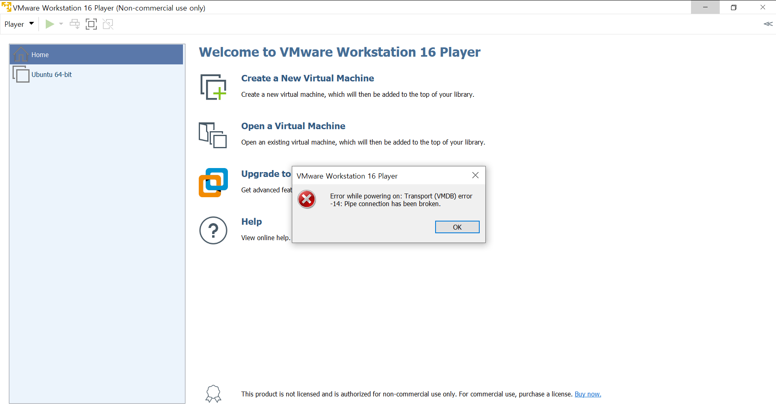Restore down the VMware Player window
This screenshot has width=776, height=411.
click(x=733, y=7)
